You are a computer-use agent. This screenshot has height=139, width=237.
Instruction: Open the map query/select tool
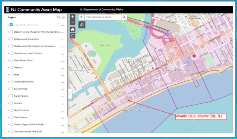click(x=82, y=25)
